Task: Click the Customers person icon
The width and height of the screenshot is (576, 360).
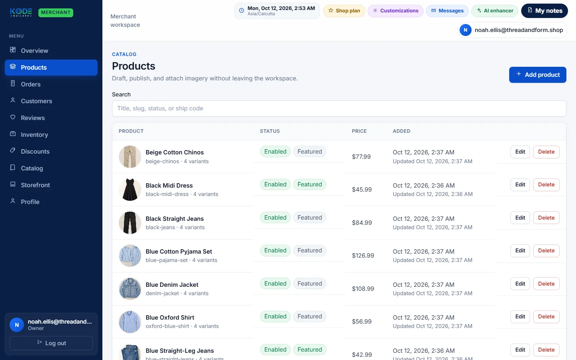Action: pyautogui.click(x=13, y=100)
